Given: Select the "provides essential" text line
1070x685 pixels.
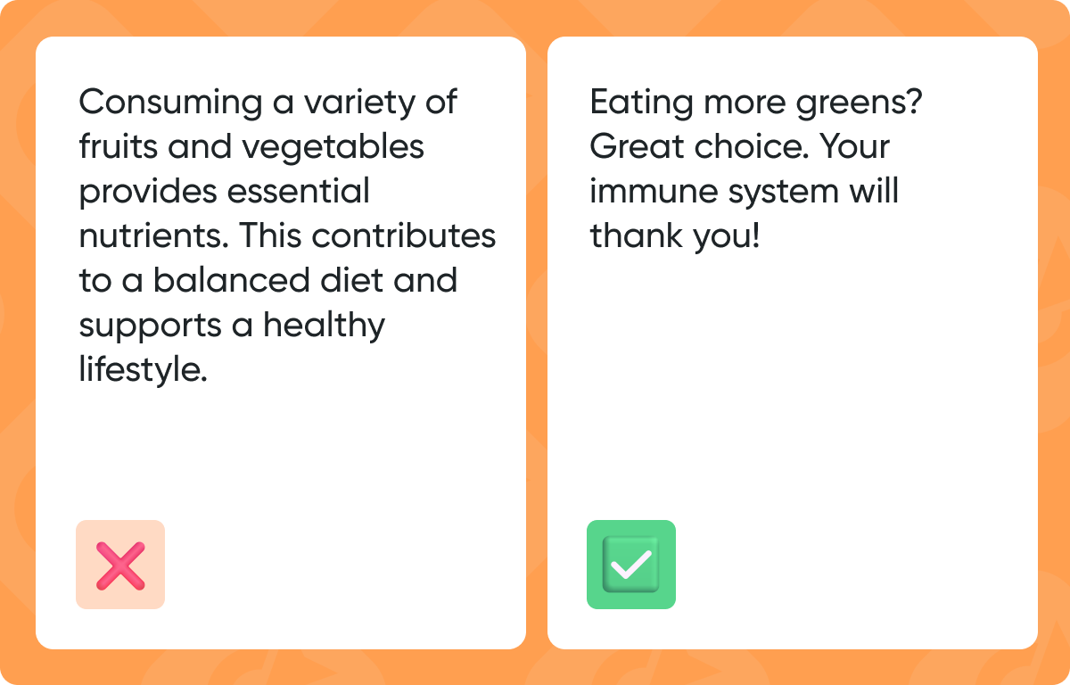Looking at the screenshot, I should click(224, 192).
